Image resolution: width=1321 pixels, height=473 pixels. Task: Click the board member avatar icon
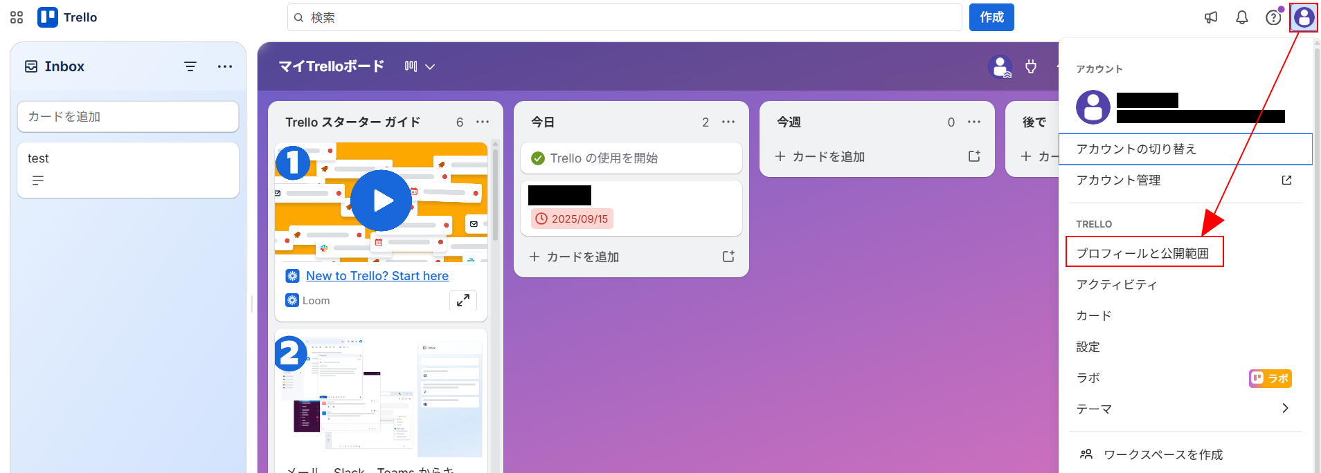click(x=1000, y=66)
